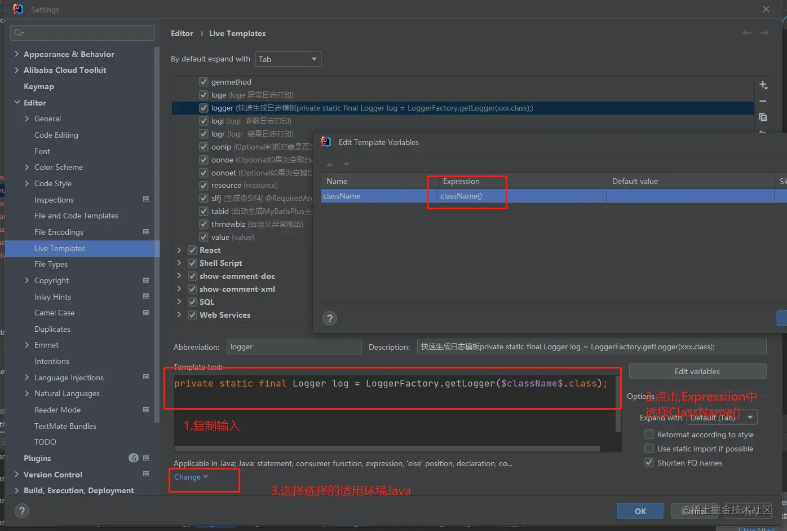The width and height of the screenshot is (787, 531).
Task: Click the OK button
Action: point(640,511)
